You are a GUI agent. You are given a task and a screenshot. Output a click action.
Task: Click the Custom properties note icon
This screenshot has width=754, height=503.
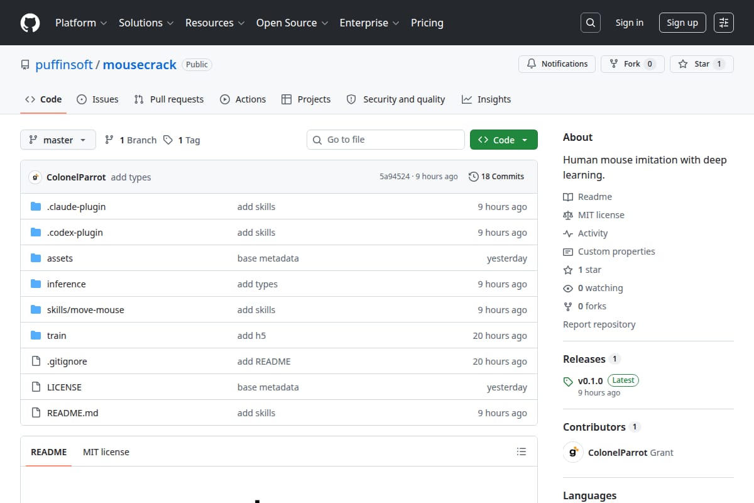pyautogui.click(x=568, y=251)
